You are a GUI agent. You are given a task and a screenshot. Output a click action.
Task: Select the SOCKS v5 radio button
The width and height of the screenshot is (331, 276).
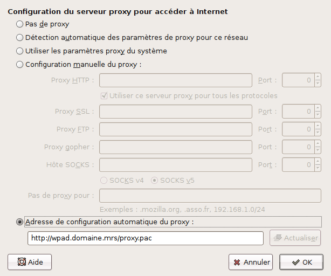click(x=155, y=180)
